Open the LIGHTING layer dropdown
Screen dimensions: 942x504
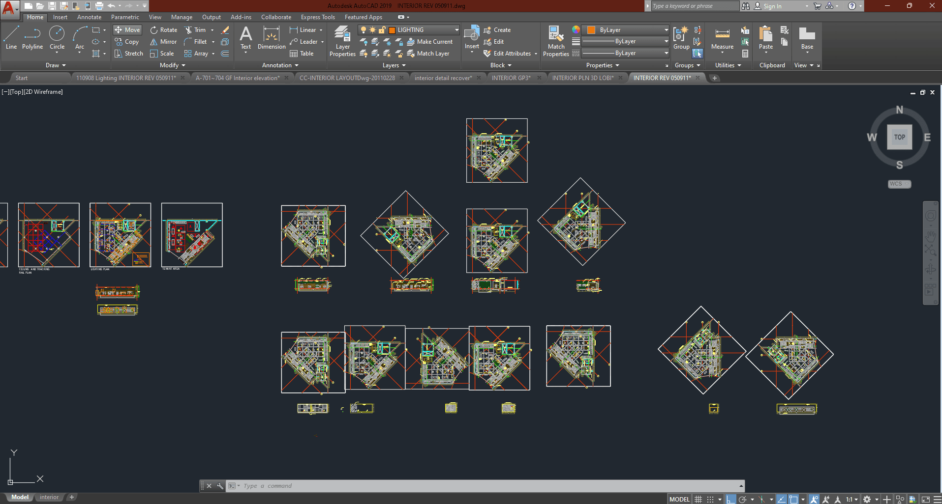456,30
